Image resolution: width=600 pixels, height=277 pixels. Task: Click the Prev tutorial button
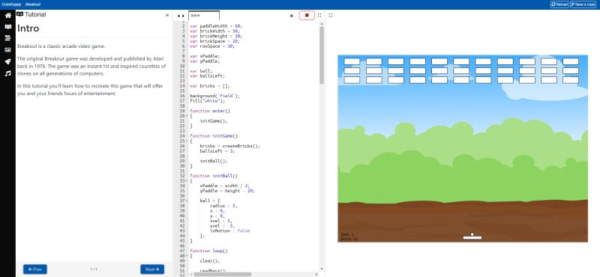coord(35,270)
